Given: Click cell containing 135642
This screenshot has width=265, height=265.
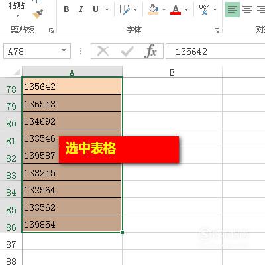Looking at the screenshot, I should click(72, 86).
